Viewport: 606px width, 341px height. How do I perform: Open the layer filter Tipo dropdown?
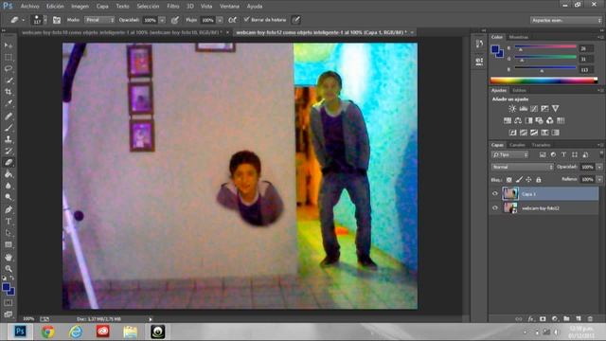(509, 154)
